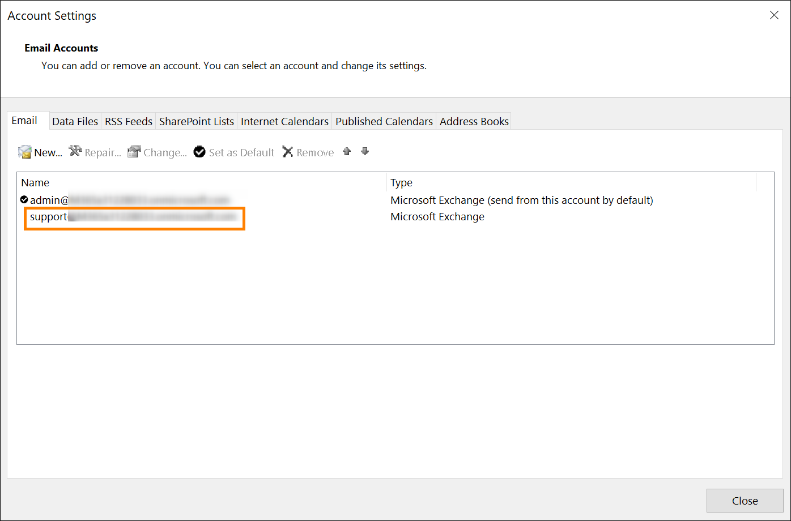Click 'send from this account by default' text
The width and height of the screenshot is (791, 521).
pos(571,200)
